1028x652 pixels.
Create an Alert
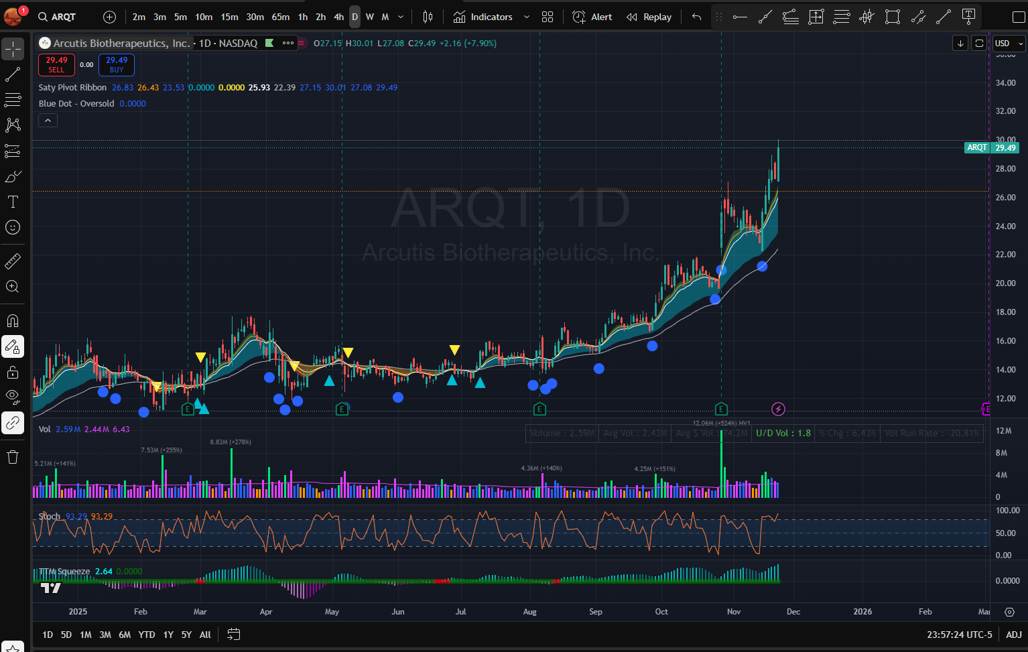click(592, 17)
